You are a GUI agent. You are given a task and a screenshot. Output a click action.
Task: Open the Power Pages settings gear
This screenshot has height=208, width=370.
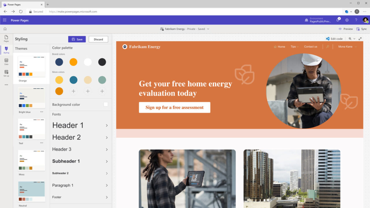point(347,20)
